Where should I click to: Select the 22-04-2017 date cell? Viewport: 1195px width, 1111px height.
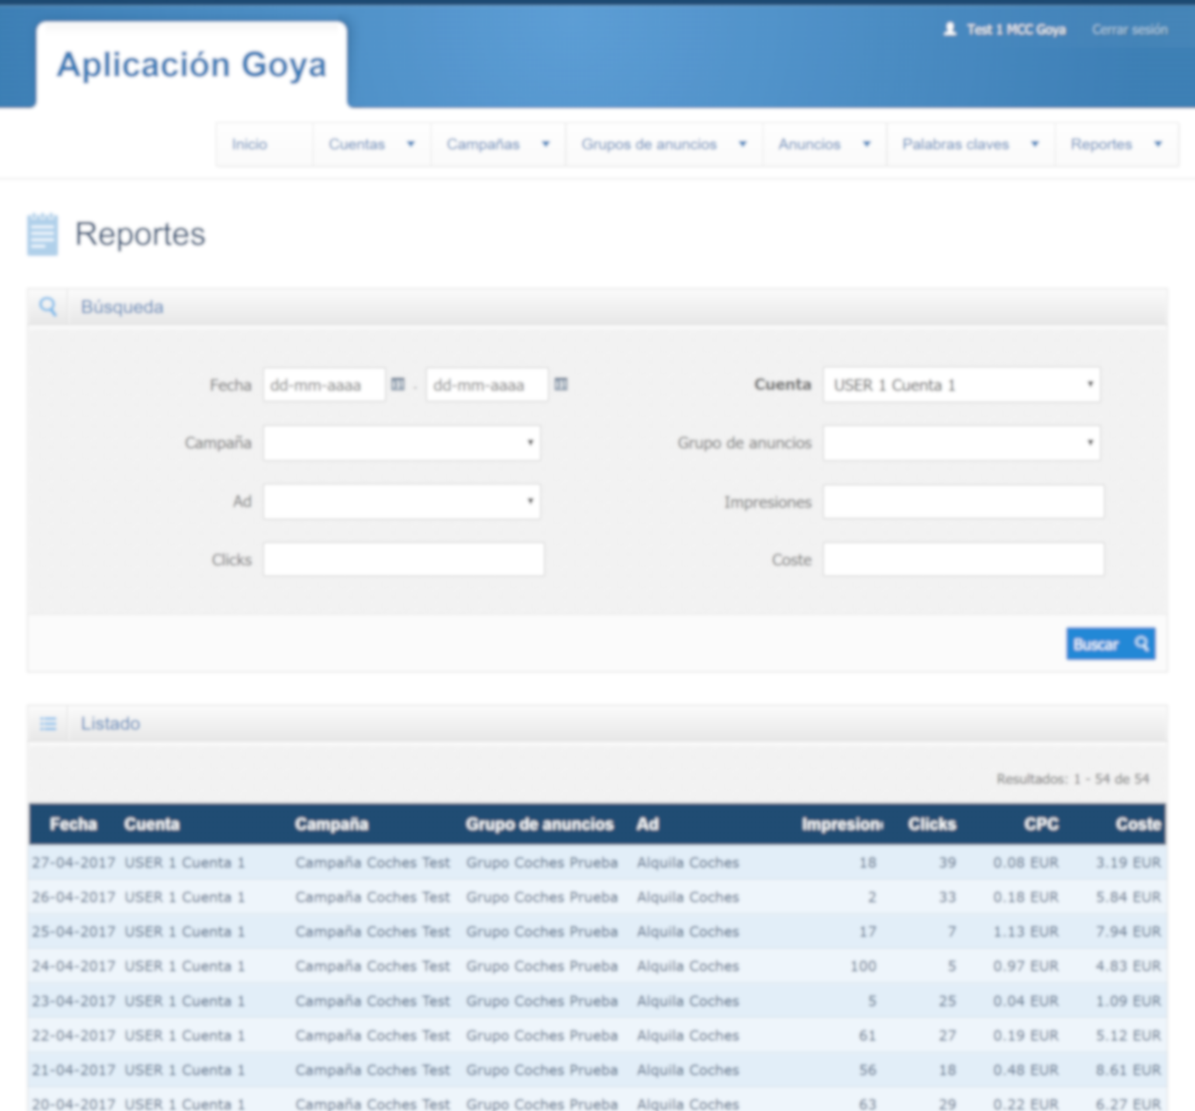[73, 1035]
